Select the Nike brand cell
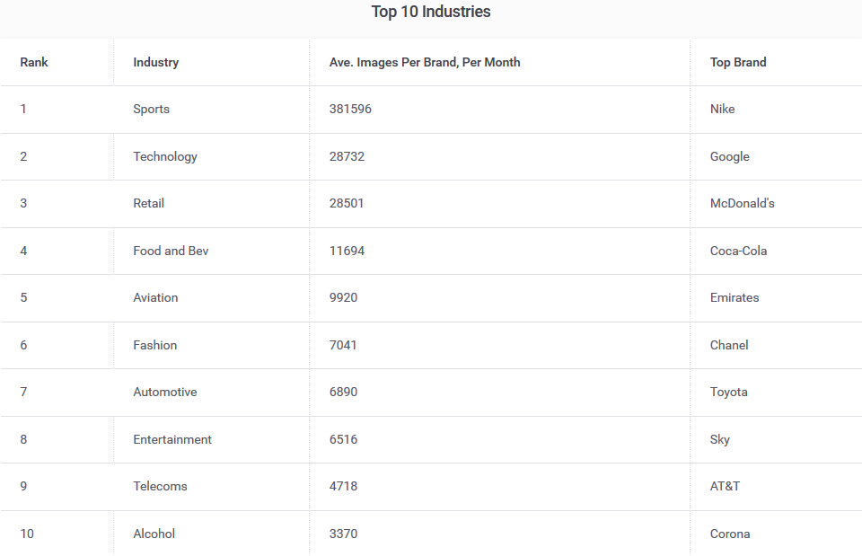862x556 pixels. coord(722,109)
